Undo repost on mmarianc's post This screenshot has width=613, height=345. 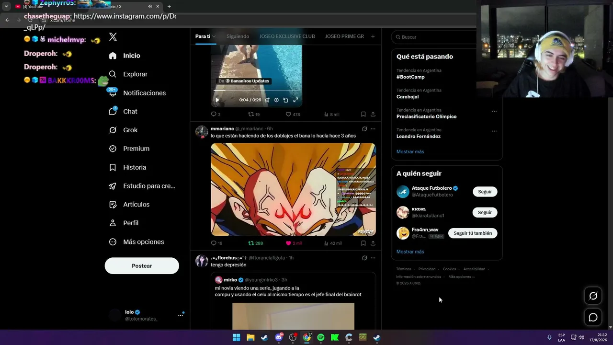click(x=255, y=243)
